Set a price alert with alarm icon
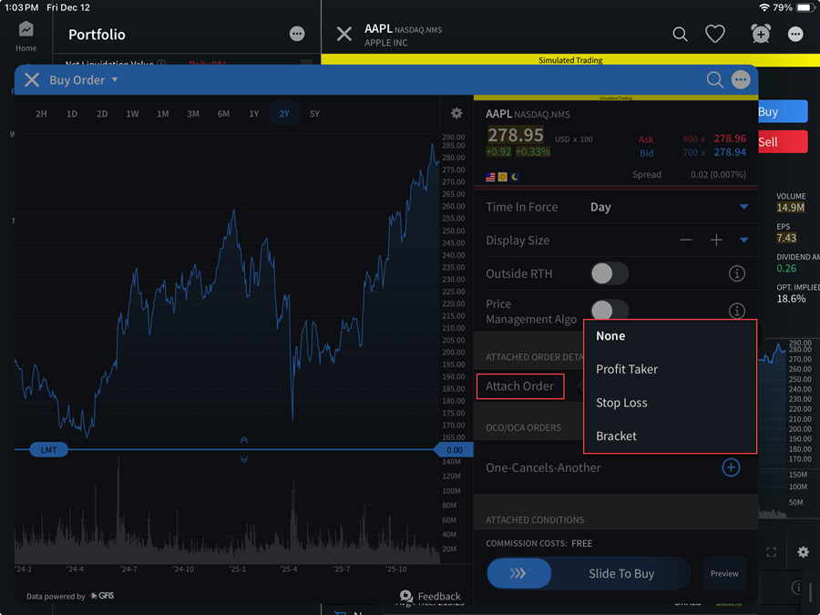 [x=760, y=34]
